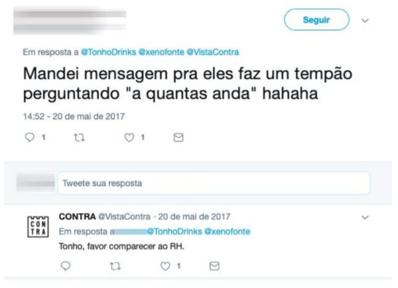Retweet the CONTRA reply tweet
Screen dimensions: 398x288
click(115, 266)
